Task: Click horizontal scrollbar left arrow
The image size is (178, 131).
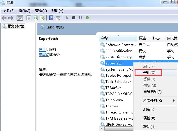Action: [x=101, y=129]
